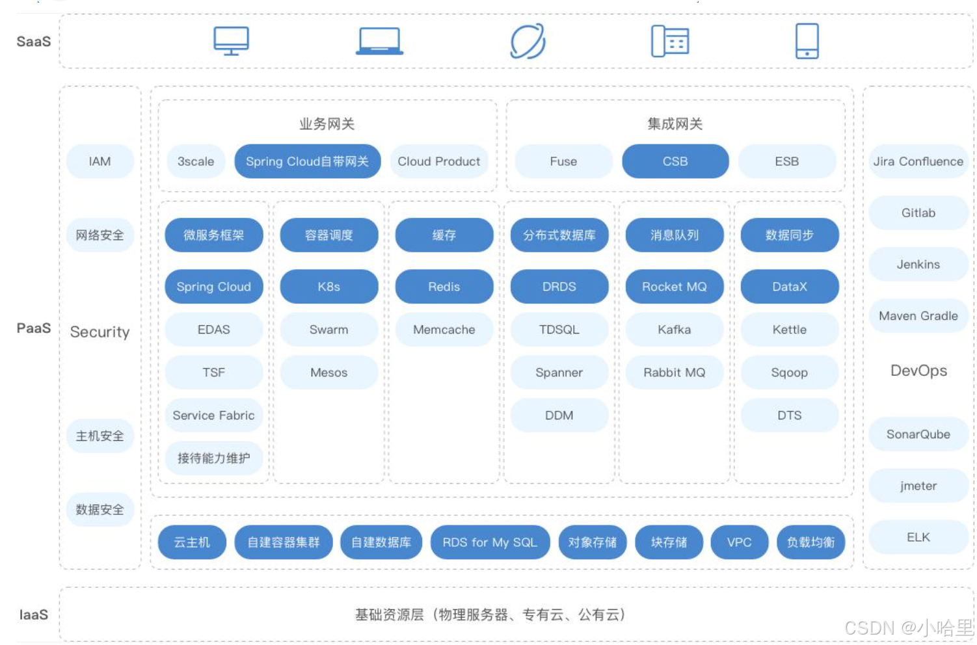This screenshot has width=977, height=645.
Task: Click the EDAS pill
Action: click(x=214, y=330)
